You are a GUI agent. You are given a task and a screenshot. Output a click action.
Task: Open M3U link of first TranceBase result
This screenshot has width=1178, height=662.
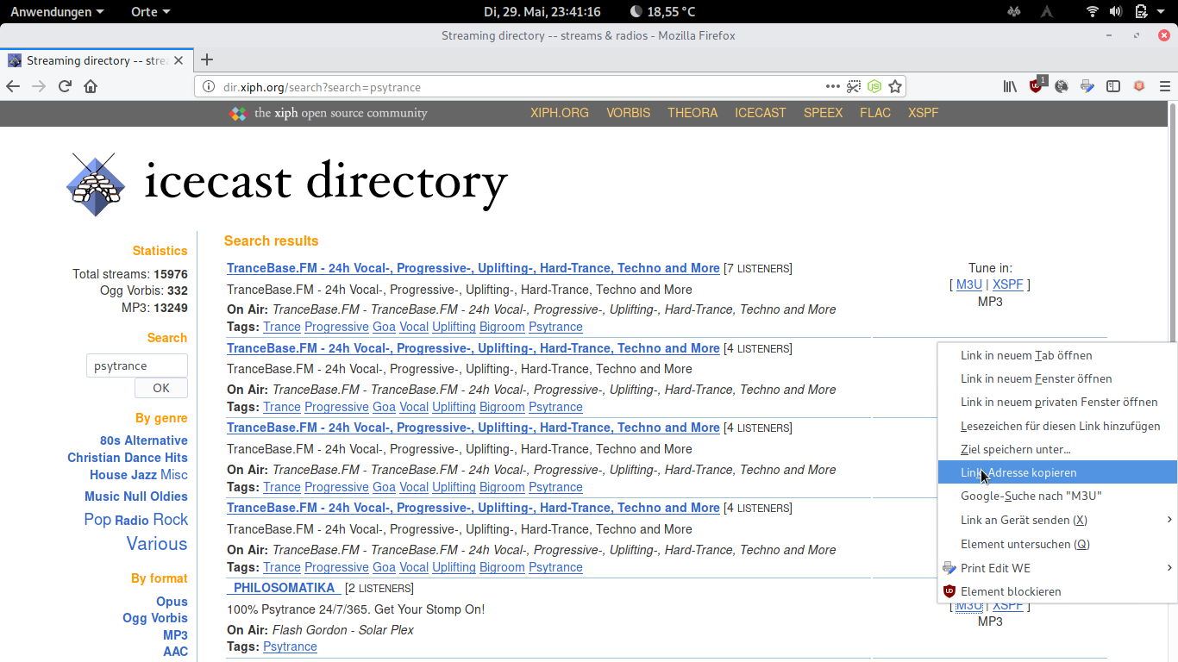(x=969, y=284)
